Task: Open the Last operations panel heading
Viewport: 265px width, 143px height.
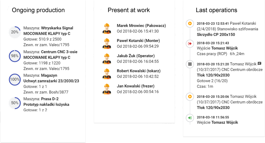Action: (x=216, y=10)
